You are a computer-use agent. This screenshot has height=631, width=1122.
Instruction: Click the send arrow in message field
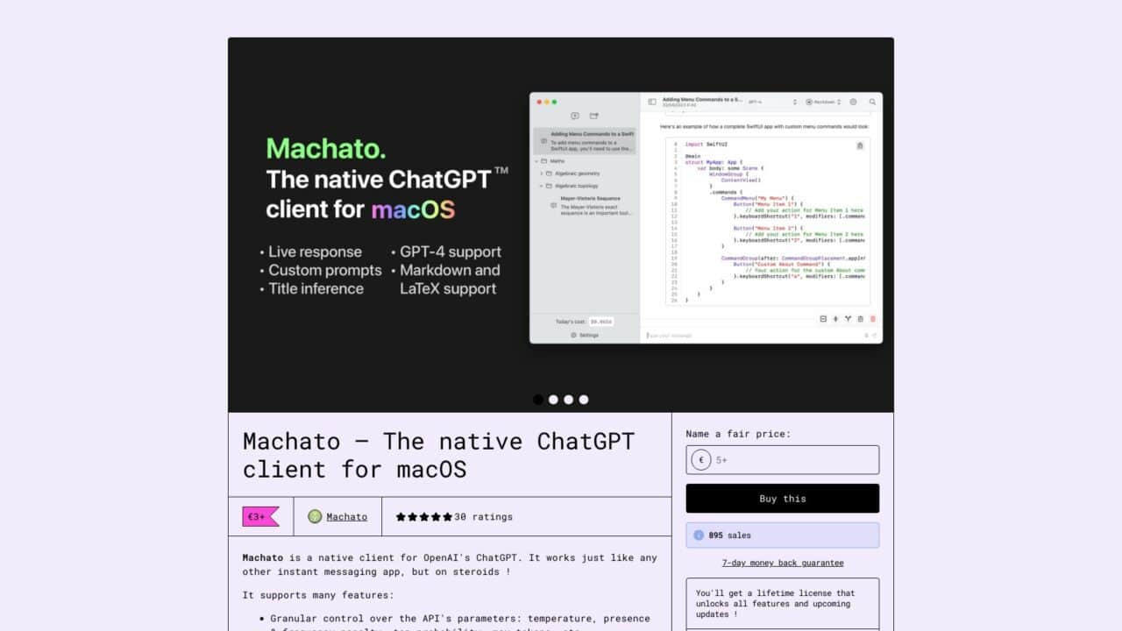(x=874, y=335)
